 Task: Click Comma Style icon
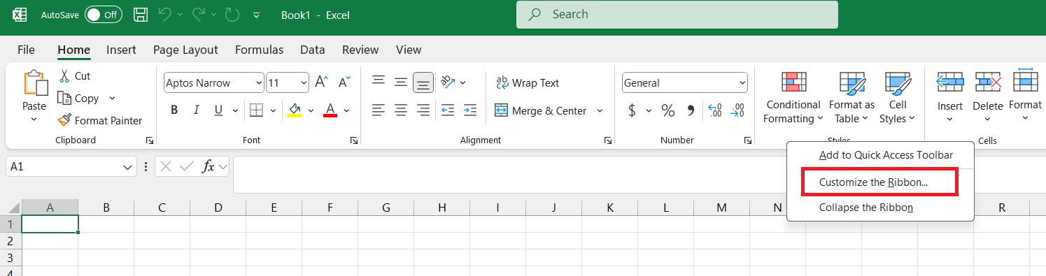691,110
